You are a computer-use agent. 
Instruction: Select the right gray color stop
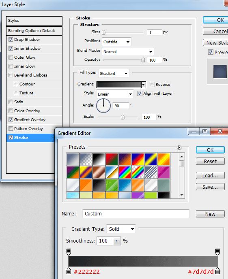(x=217, y=271)
